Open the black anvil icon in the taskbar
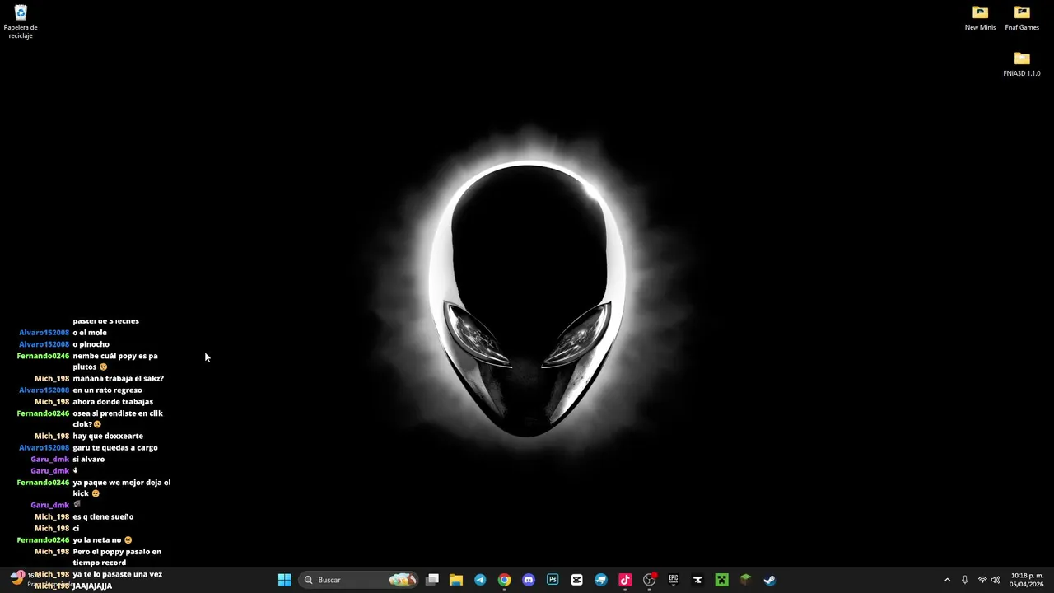The width and height of the screenshot is (1054, 593). pos(697,580)
